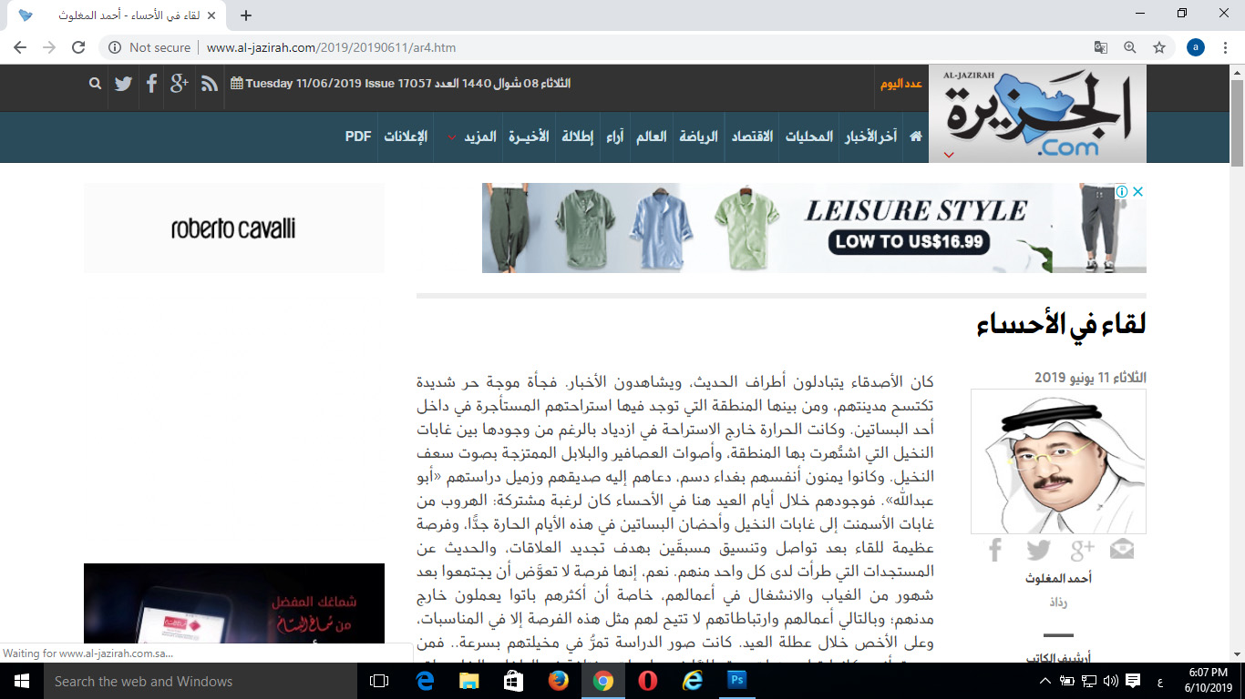Click the address bar URL
Screen dimensions: 1245x699
(x=331, y=47)
